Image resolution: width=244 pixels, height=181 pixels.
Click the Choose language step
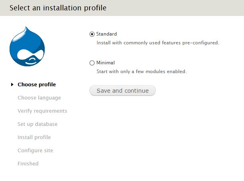[x=39, y=98]
